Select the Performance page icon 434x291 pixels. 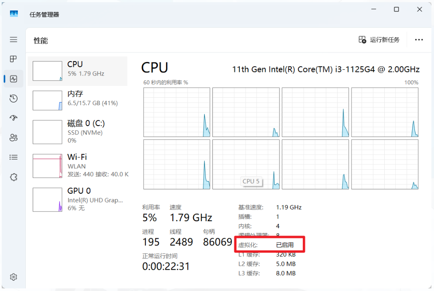(x=13, y=79)
